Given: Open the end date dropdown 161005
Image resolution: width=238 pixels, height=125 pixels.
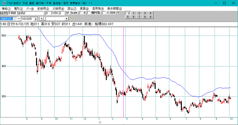Looking at the screenshot, I should tap(36, 19).
